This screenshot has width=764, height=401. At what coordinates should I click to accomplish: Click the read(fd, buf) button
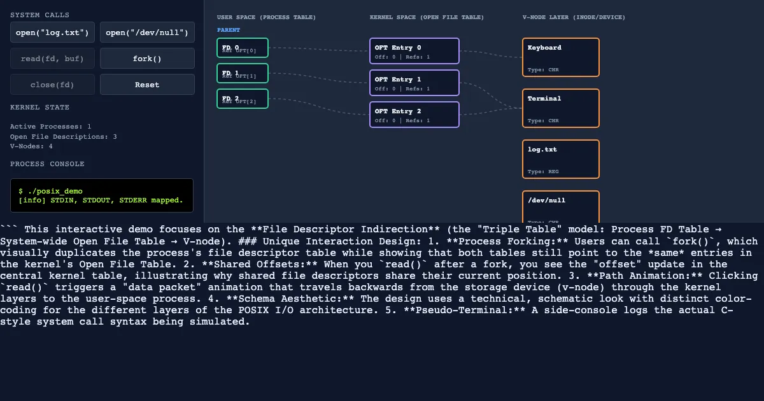[52, 59]
